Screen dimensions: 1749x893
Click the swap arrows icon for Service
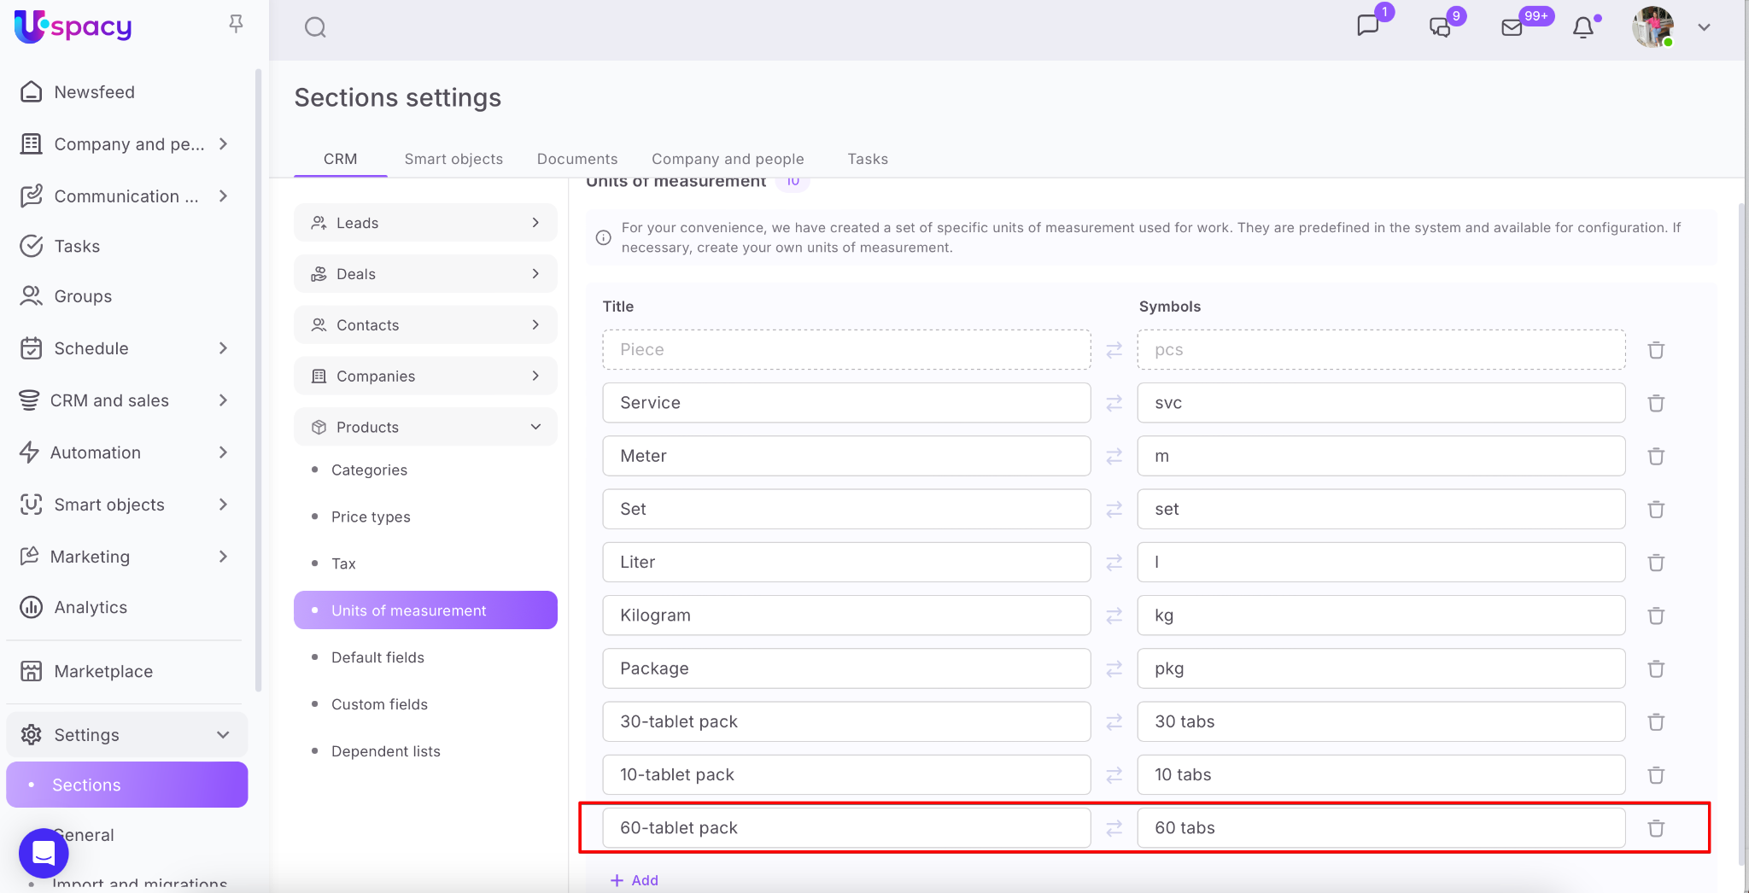click(x=1114, y=403)
